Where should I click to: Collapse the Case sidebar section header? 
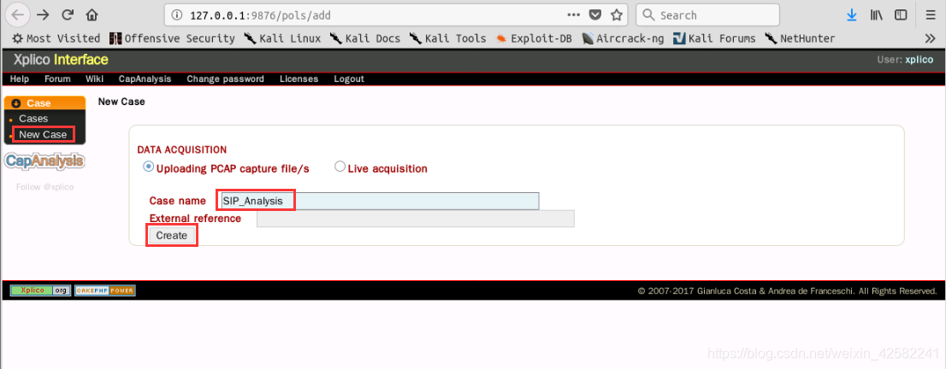[x=44, y=103]
